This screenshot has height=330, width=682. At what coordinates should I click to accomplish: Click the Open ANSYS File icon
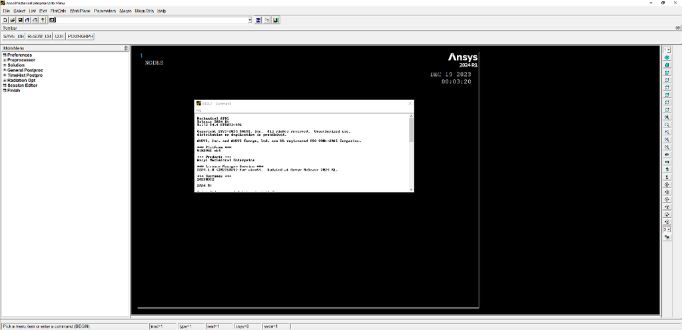pyautogui.click(x=13, y=20)
